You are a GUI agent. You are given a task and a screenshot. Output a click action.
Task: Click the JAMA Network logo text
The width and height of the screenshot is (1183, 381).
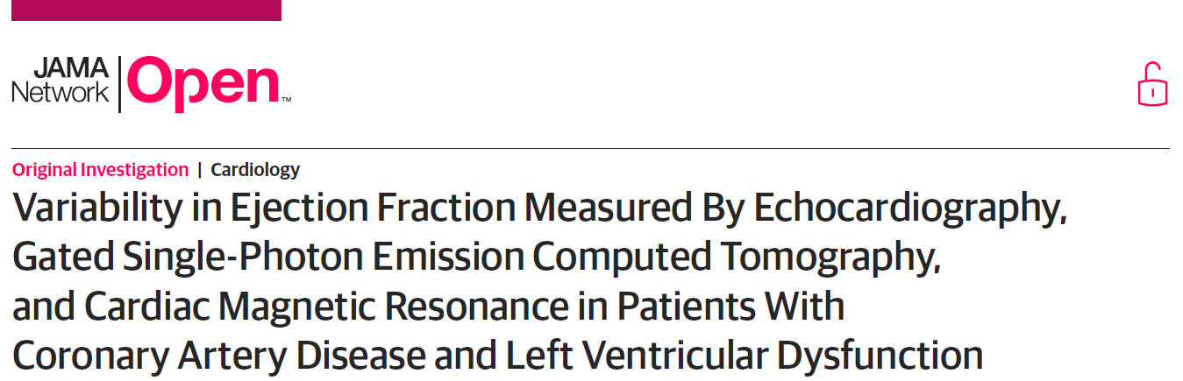pyautogui.click(x=61, y=81)
